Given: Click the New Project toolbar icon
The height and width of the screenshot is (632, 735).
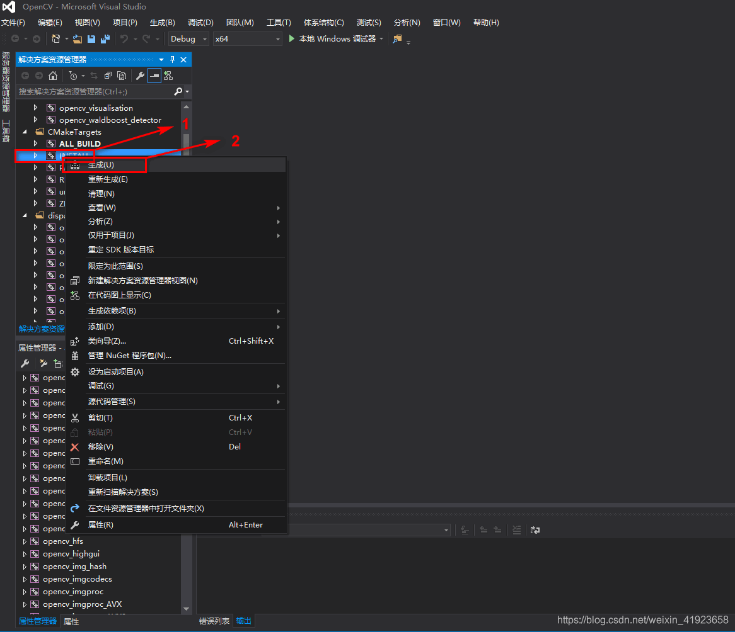Looking at the screenshot, I should 55,39.
